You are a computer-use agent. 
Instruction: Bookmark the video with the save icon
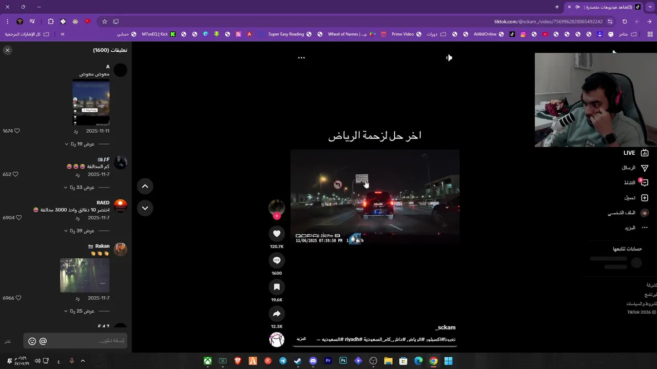coord(277,287)
